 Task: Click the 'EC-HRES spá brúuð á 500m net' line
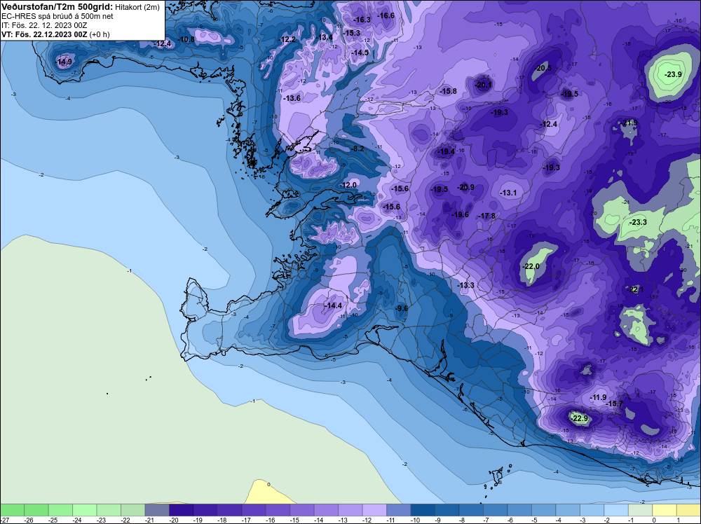(57, 16)
